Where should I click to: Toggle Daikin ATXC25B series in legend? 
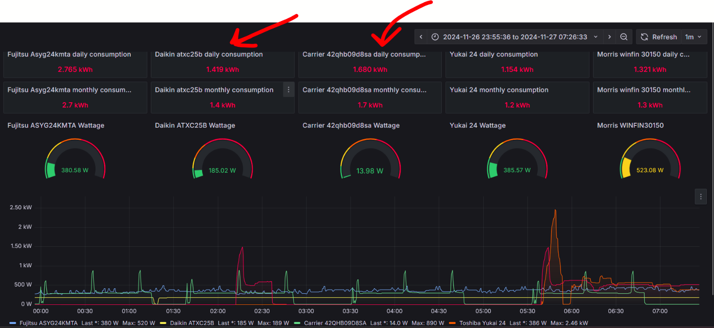[x=192, y=323]
